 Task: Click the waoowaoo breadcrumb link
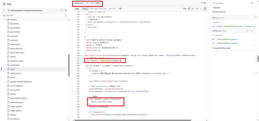[78, 3]
